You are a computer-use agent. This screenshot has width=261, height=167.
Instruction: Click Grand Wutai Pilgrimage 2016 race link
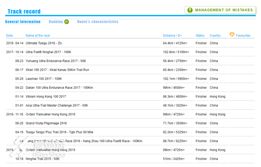[46, 123]
